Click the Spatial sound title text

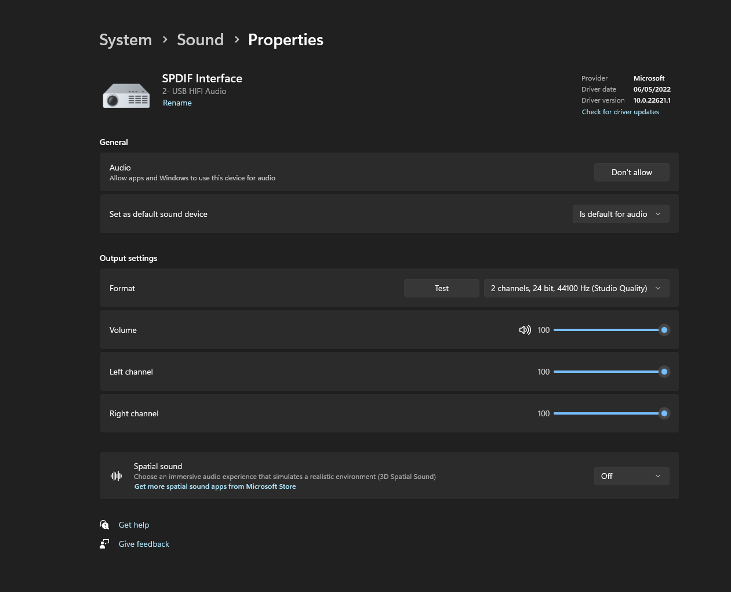coord(158,466)
